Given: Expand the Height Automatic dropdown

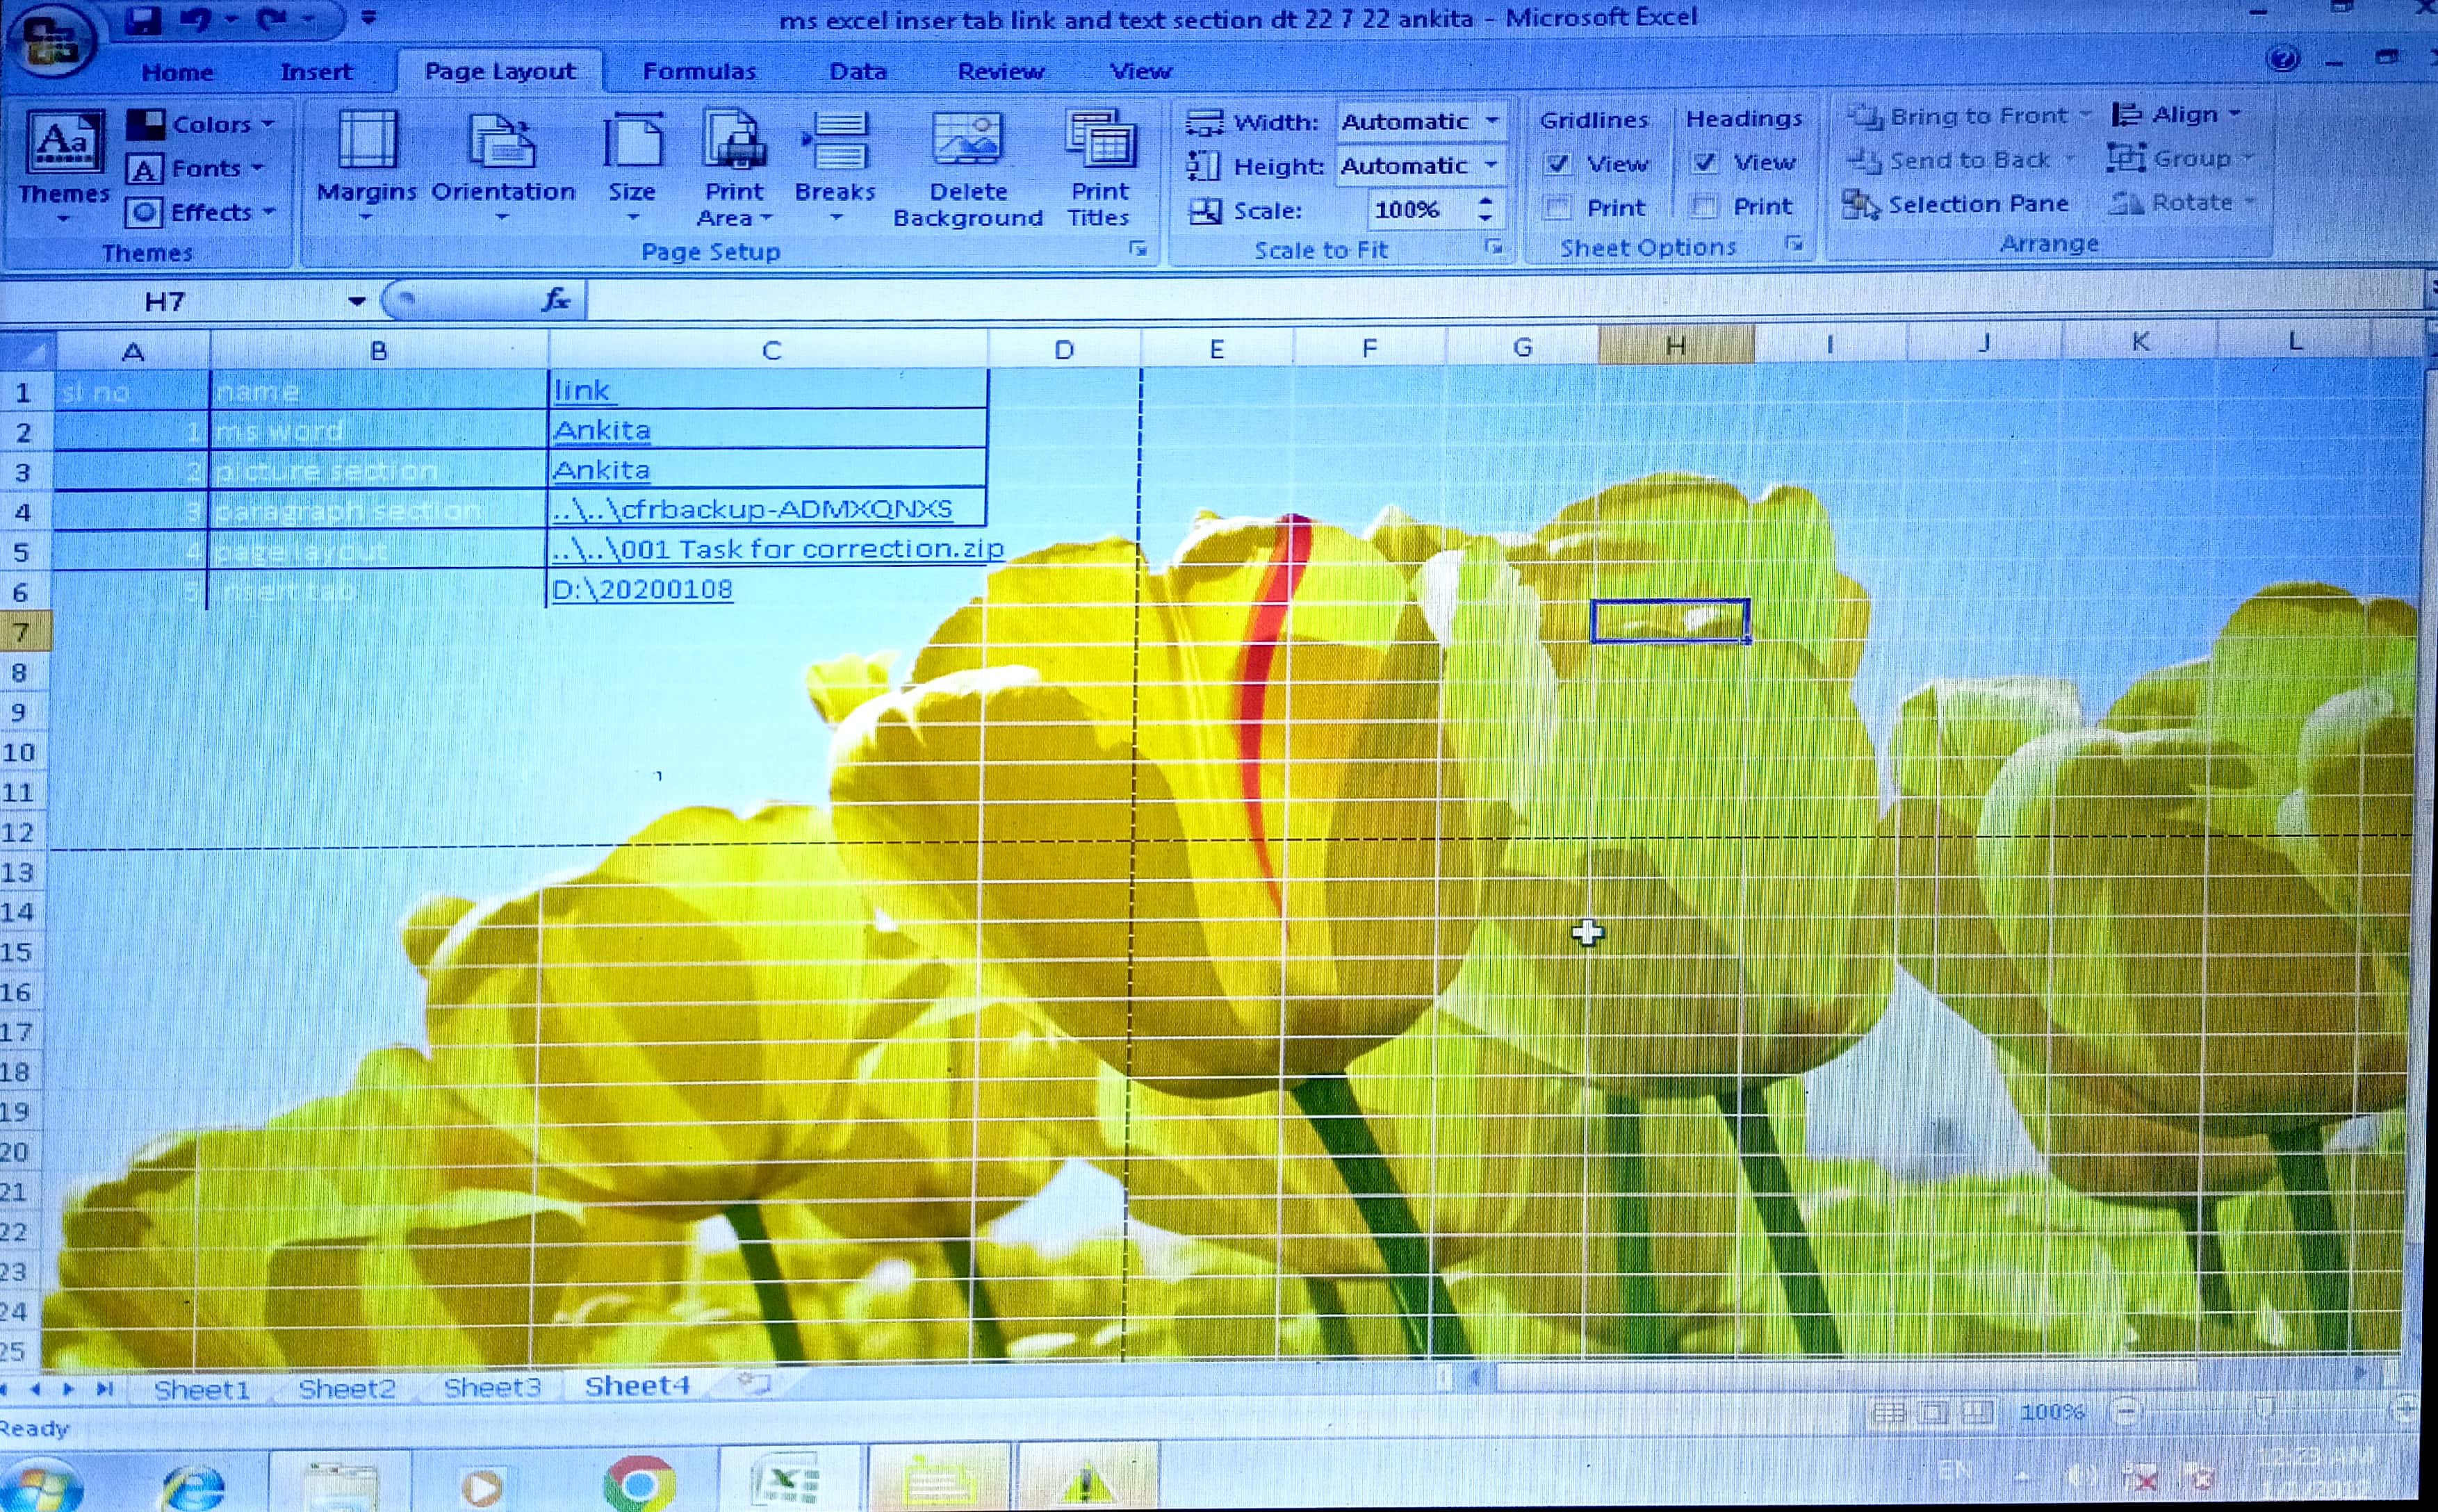Looking at the screenshot, I should [x=1491, y=165].
